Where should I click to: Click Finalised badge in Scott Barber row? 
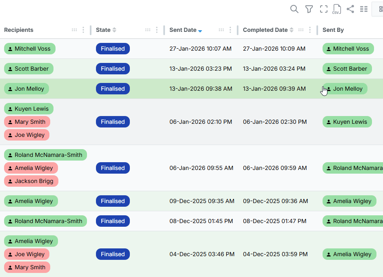113,69
